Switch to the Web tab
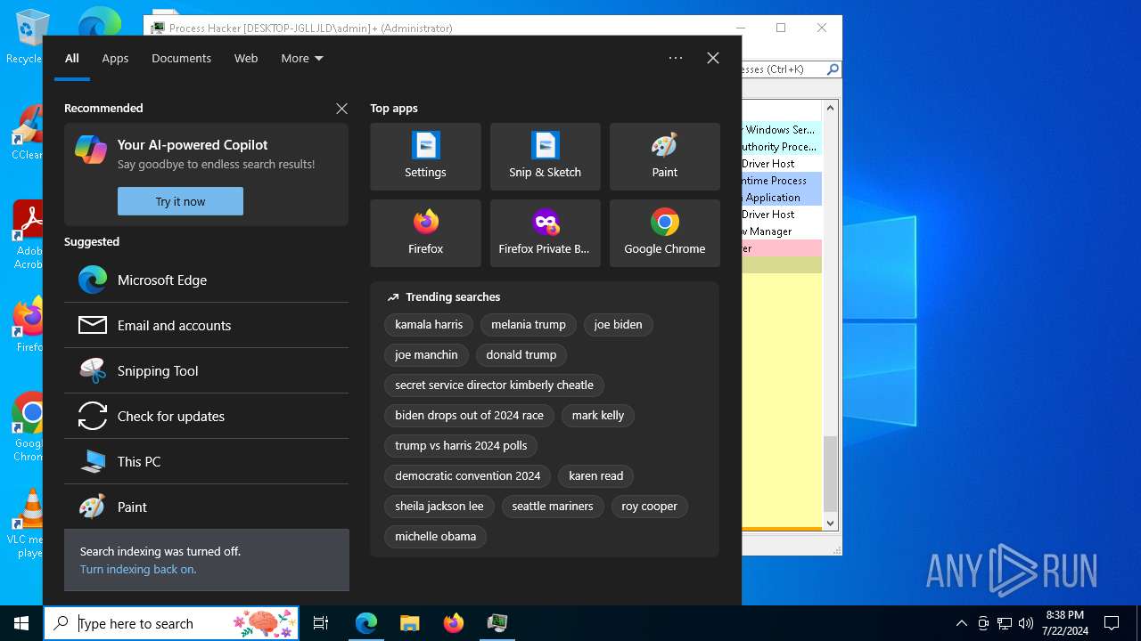Screen dimensions: 1141x641 point(246,58)
